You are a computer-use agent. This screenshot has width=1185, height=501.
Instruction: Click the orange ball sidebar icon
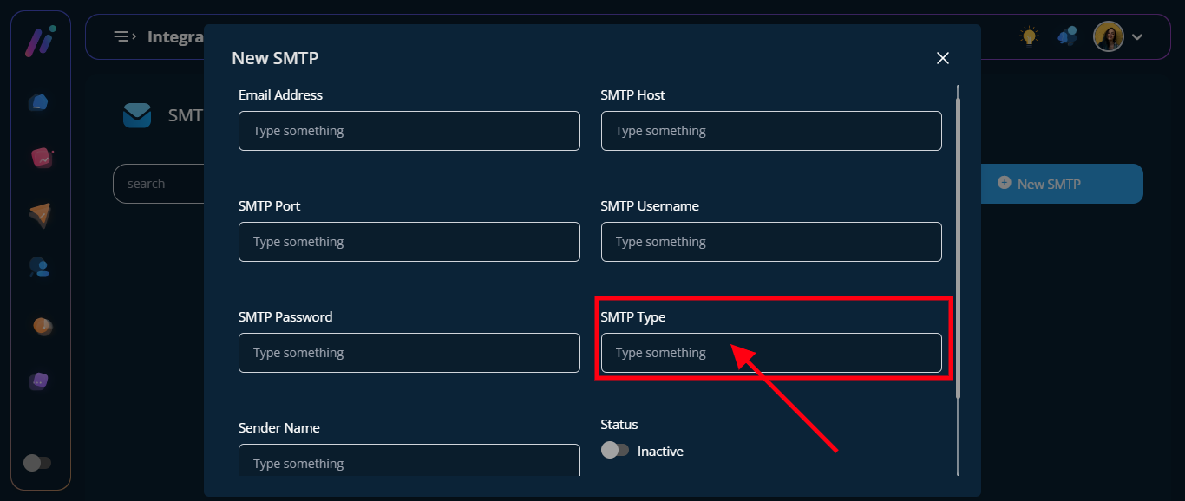(42, 326)
